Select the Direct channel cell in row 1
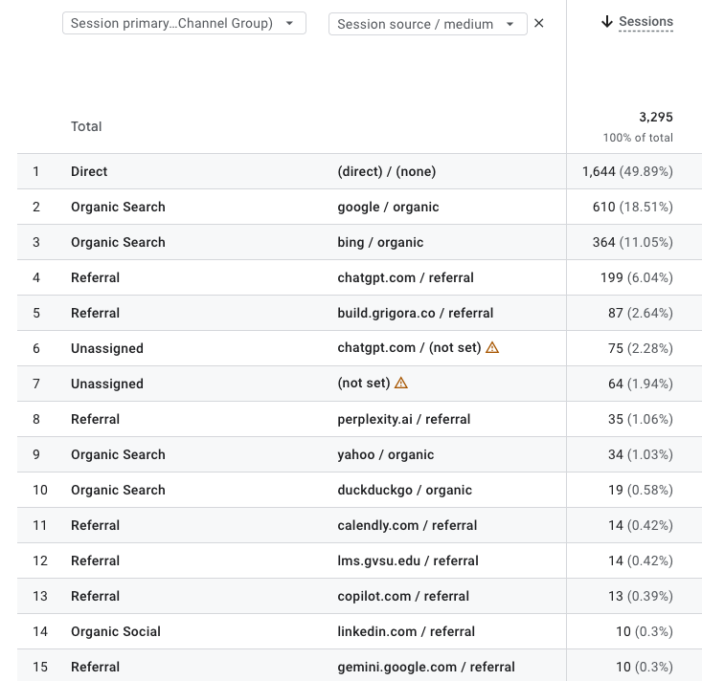The width and height of the screenshot is (702, 681). click(x=89, y=171)
